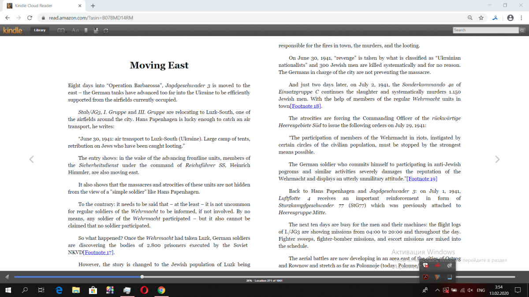The width and height of the screenshot is (529, 297).
Task: Open Chrome zoom magnifier in address bar
Action: pyautogui.click(x=470, y=18)
